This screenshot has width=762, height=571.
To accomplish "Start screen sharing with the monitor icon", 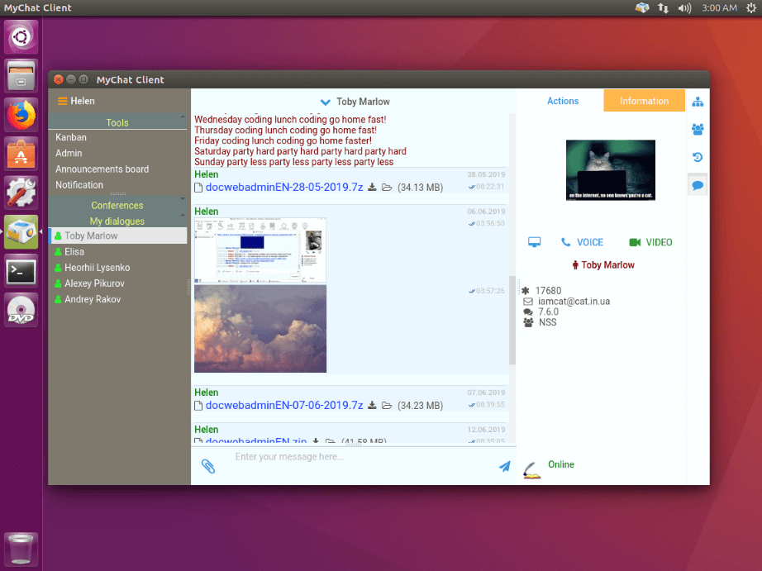I will coord(534,241).
